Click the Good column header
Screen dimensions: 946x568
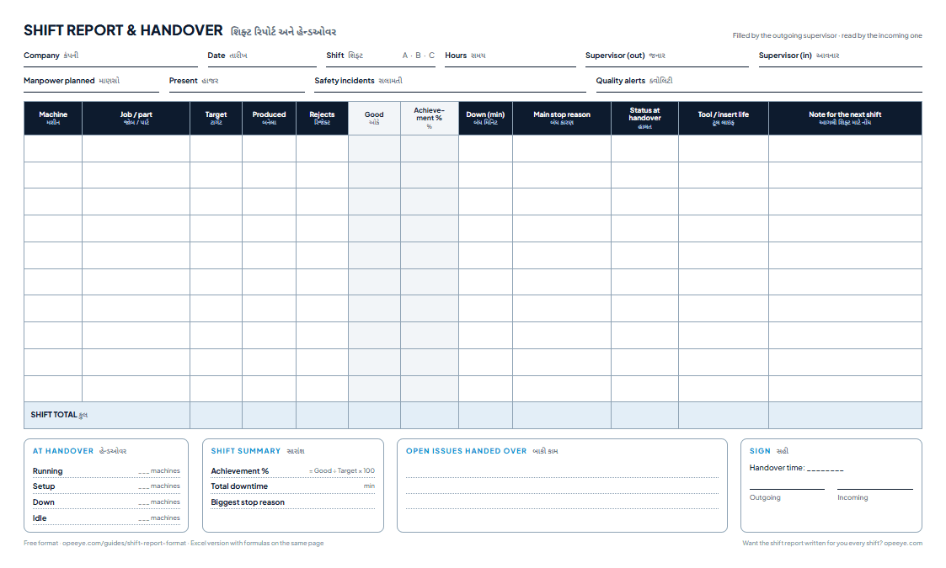tap(374, 118)
